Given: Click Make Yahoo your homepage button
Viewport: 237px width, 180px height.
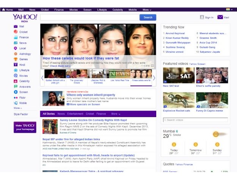Looking at the screenshot, I should pyautogui.click(x=25, y=127).
